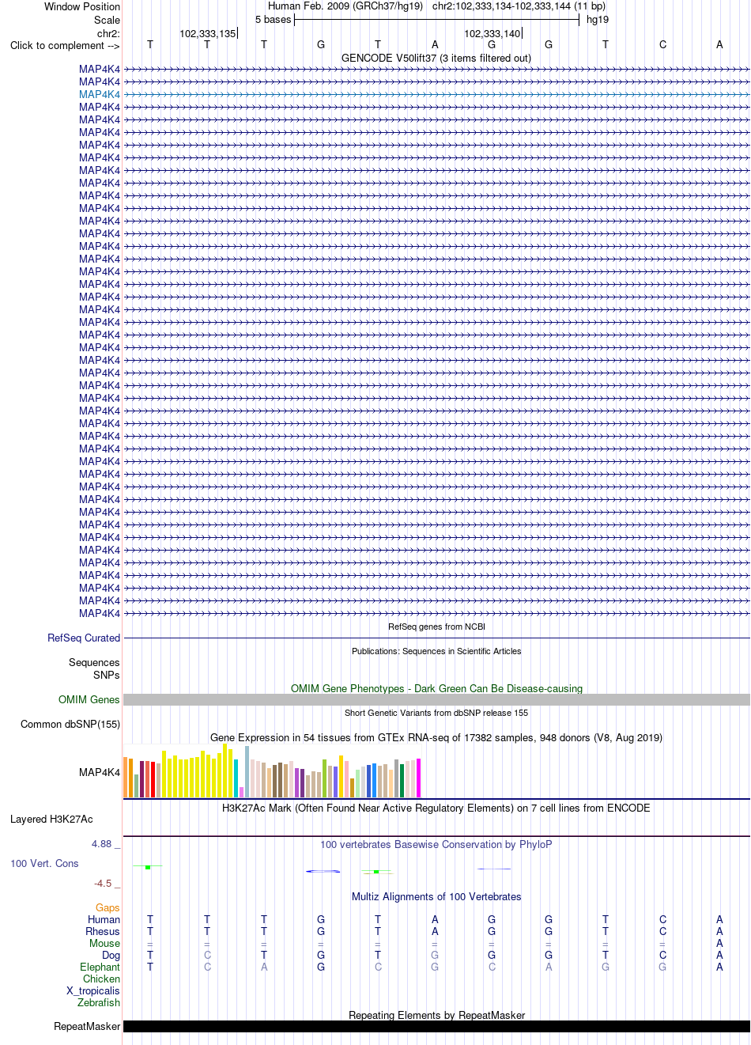
Task: Click the Gaps label in Multiz track
Action: coord(108,907)
